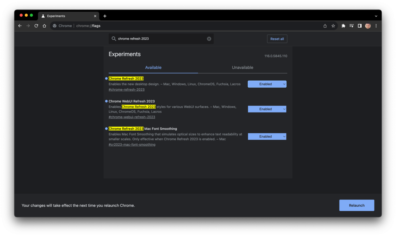Click the forward navigation arrow

click(28, 26)
